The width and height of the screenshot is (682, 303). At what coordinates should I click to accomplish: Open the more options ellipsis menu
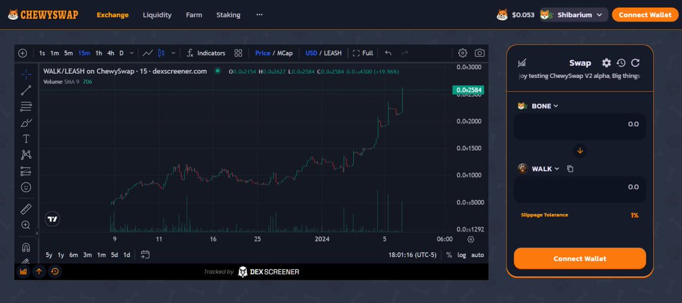[259, 15]
